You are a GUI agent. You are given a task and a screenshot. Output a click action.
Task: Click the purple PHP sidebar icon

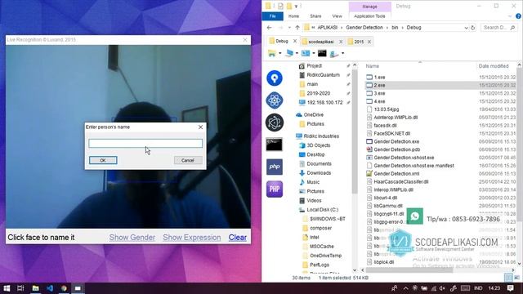(x=275, y=189)
